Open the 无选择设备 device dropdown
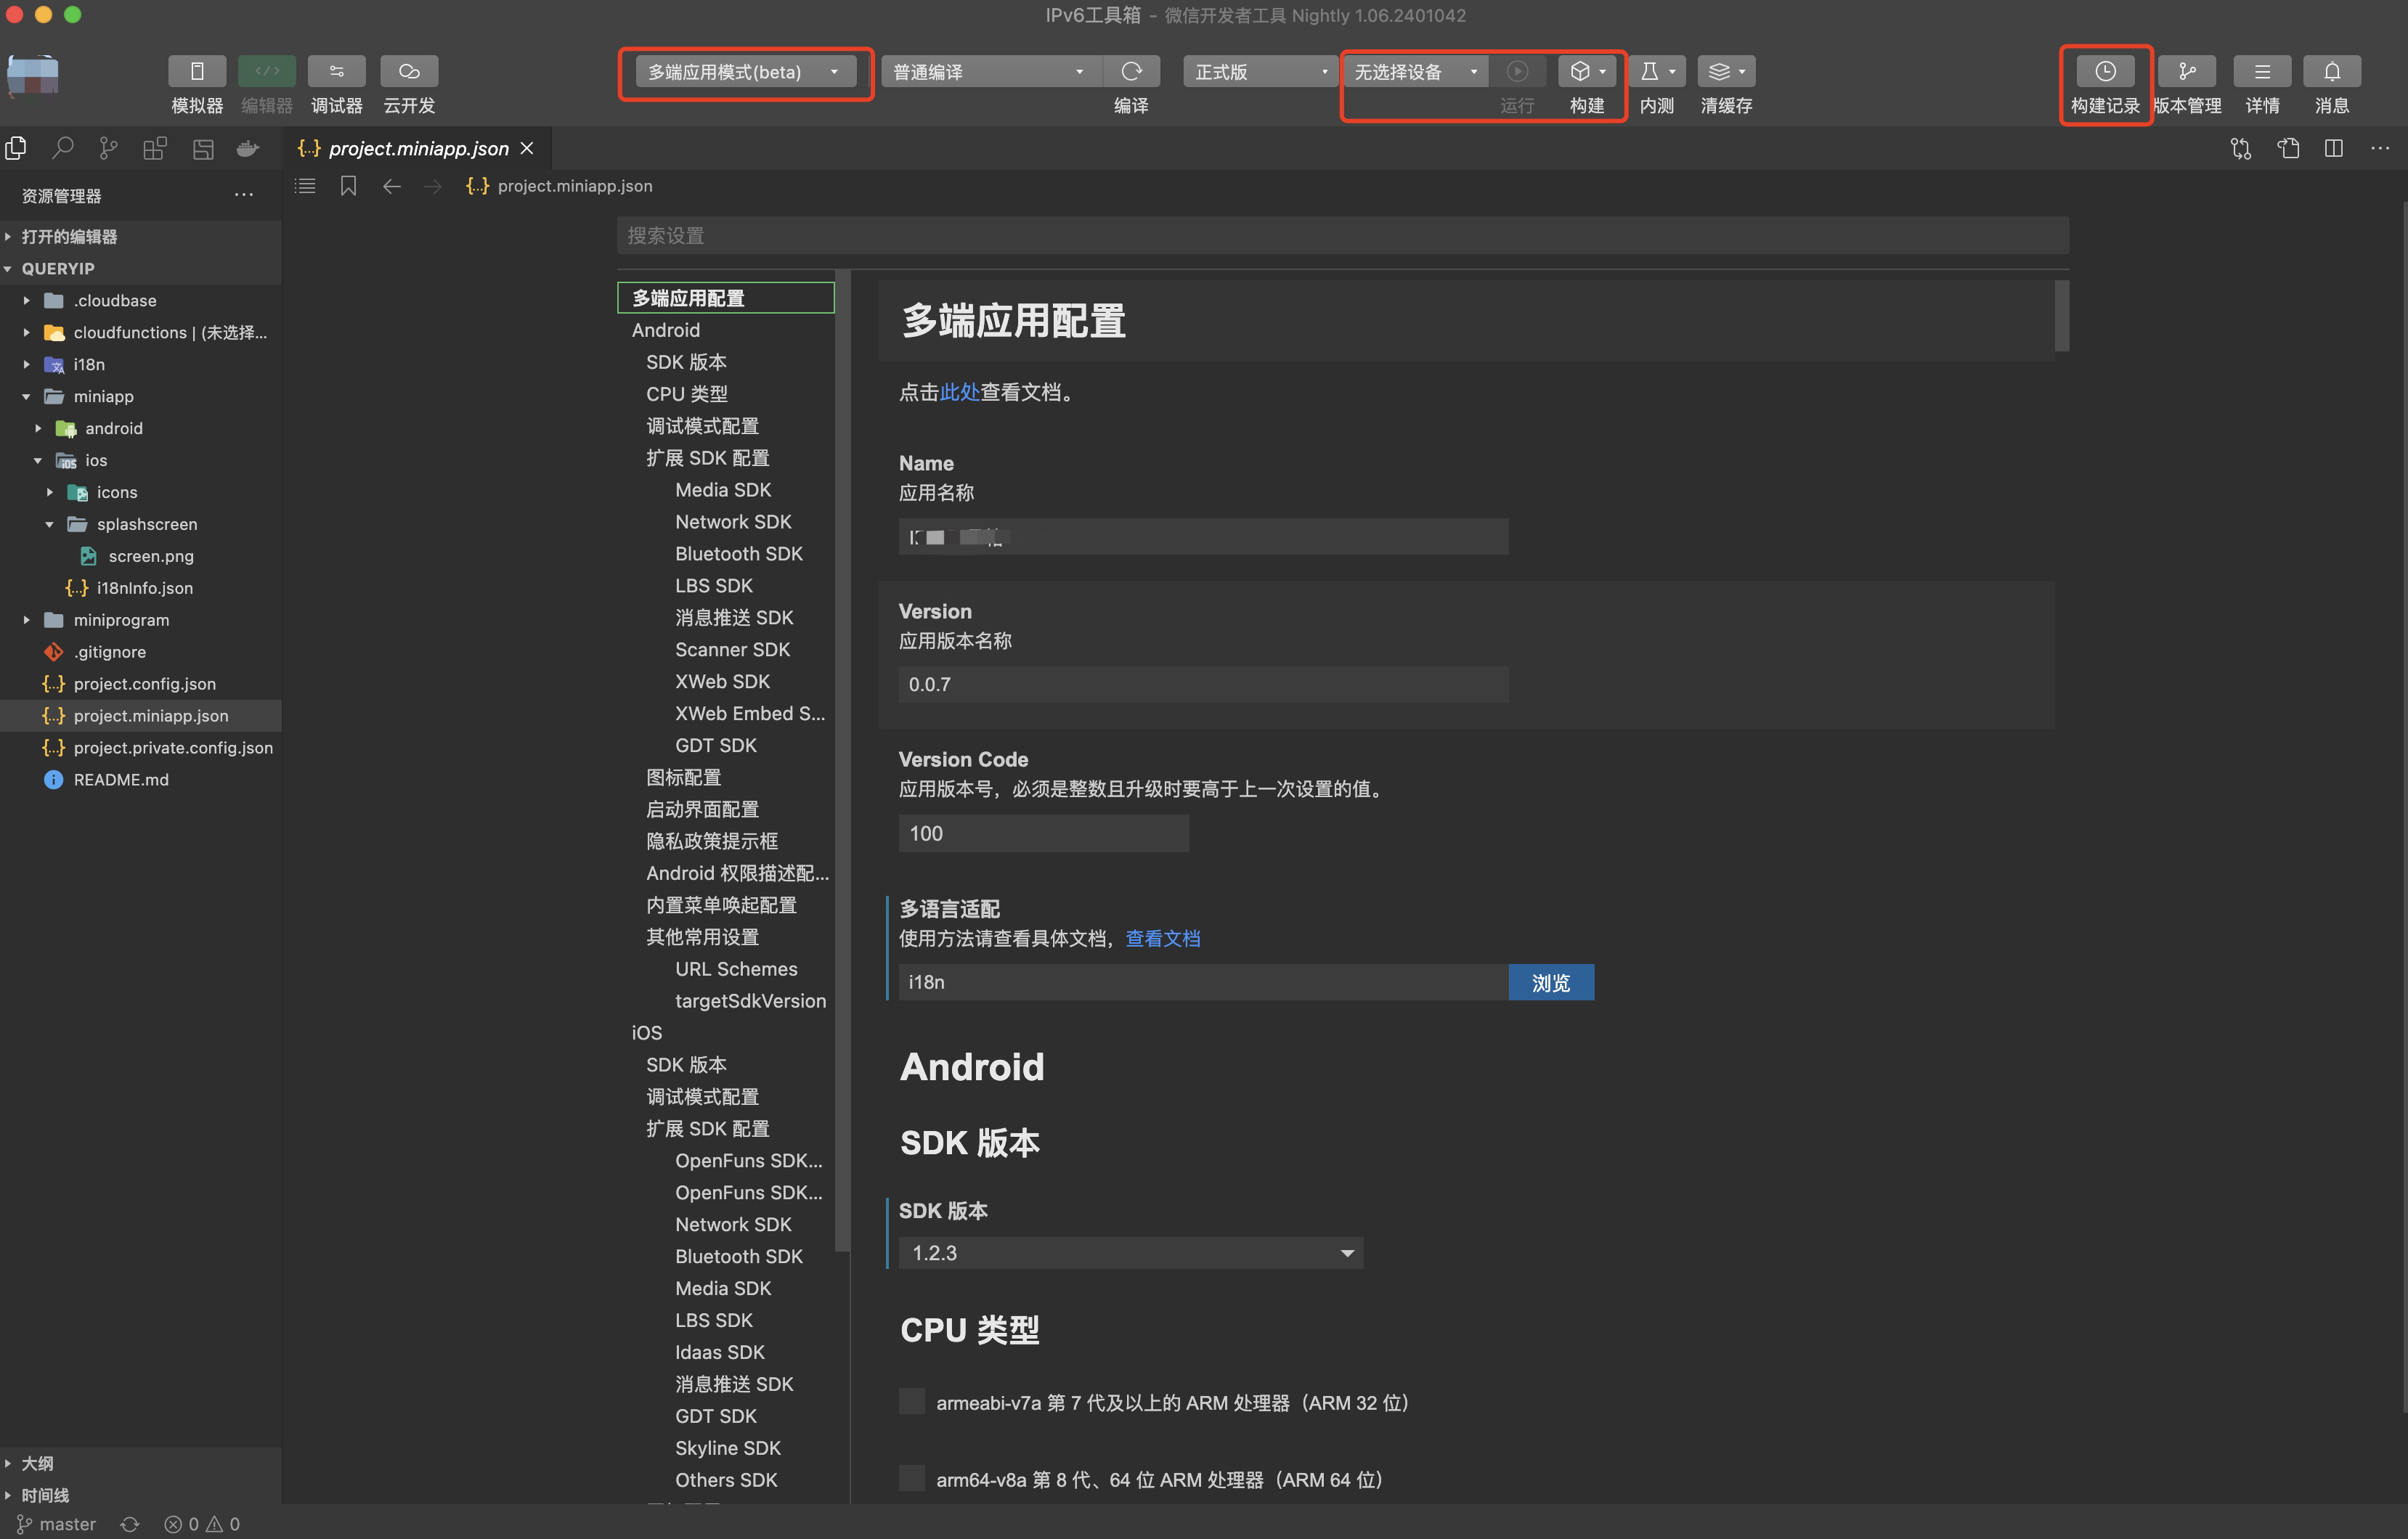 [1415, 72]
